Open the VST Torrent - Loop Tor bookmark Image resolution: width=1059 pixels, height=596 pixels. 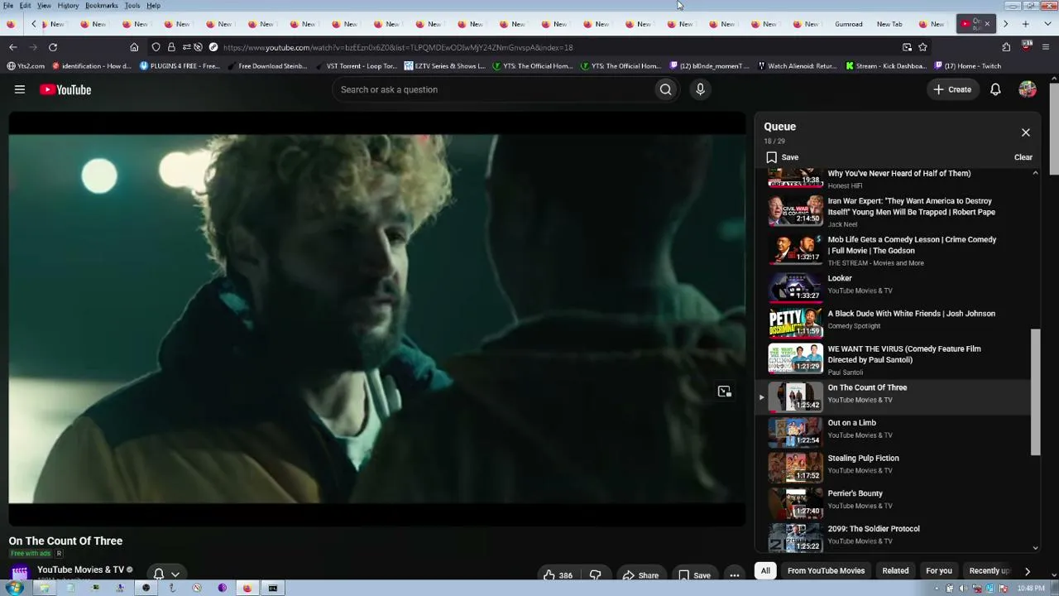click(x=355, y=66)
